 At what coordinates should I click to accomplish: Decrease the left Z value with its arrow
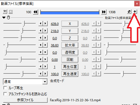pos(41,38)
